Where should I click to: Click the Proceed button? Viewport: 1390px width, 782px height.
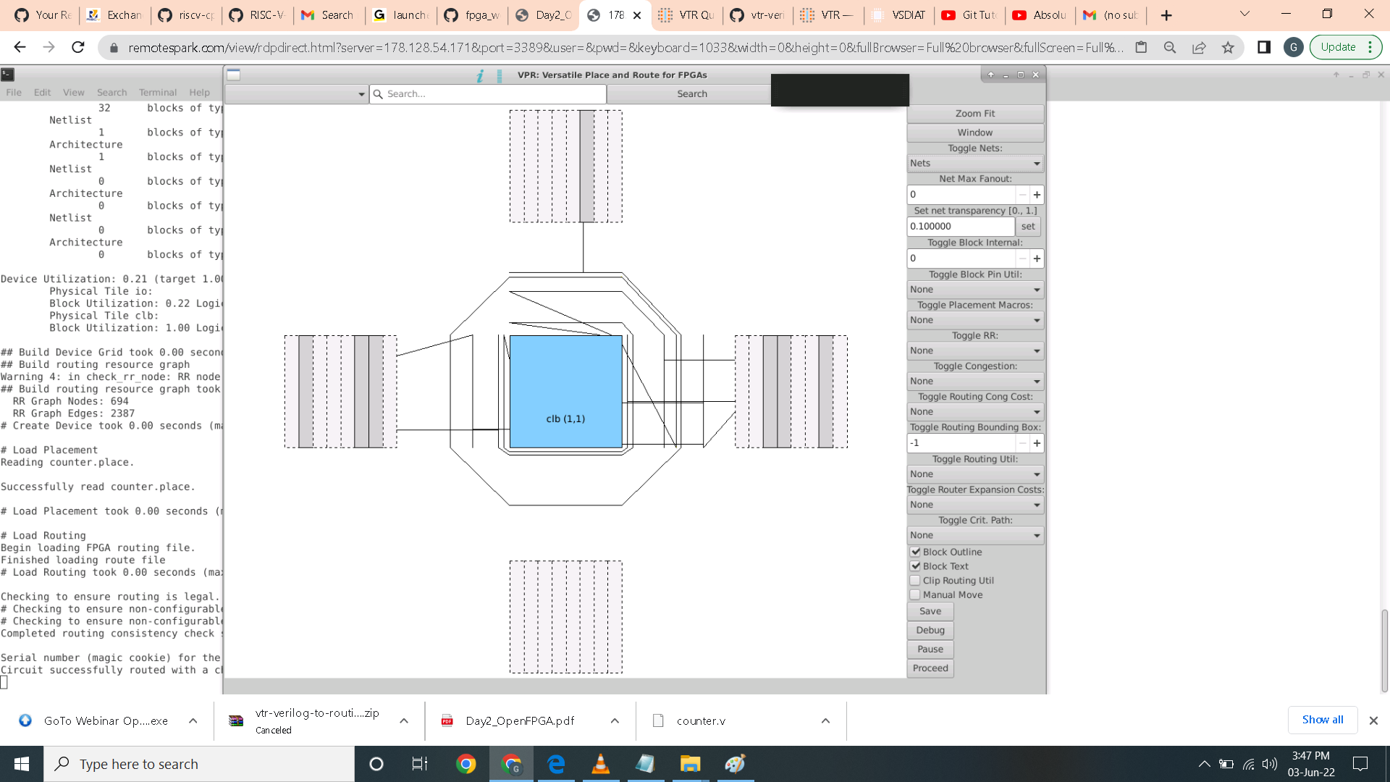click(x=930, y=668)
